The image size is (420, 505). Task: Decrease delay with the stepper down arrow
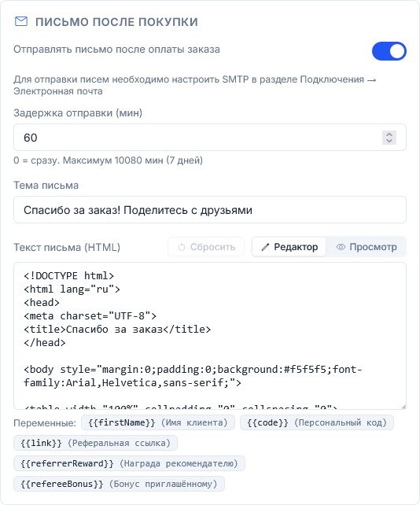click(x=389, y=141)
